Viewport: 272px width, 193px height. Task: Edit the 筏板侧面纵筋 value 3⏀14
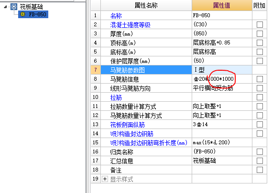click(x=222, y=124)
